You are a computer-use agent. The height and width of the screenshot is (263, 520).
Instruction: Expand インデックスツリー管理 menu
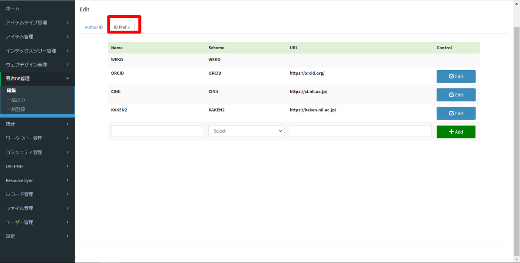pos(37,51)
